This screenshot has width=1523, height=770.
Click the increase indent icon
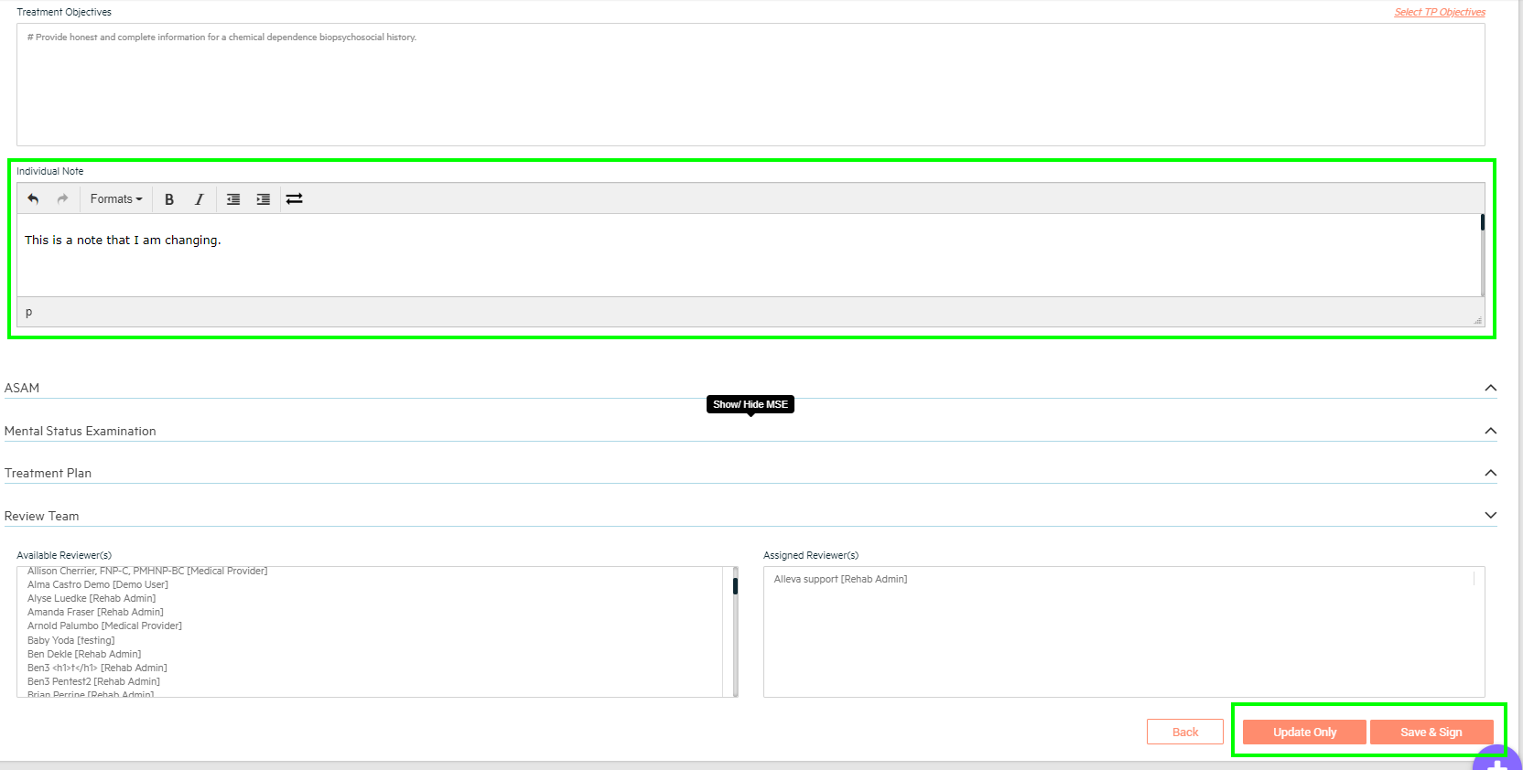pyautogui.click(x=264, y=199)
